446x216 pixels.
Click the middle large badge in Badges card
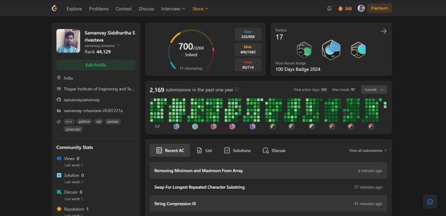tap(331, 50)
